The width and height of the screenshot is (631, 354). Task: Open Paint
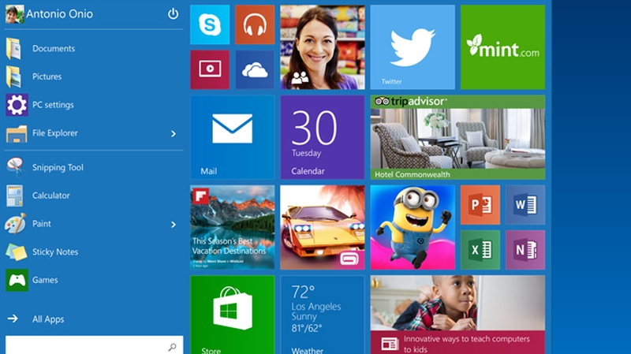94,224
